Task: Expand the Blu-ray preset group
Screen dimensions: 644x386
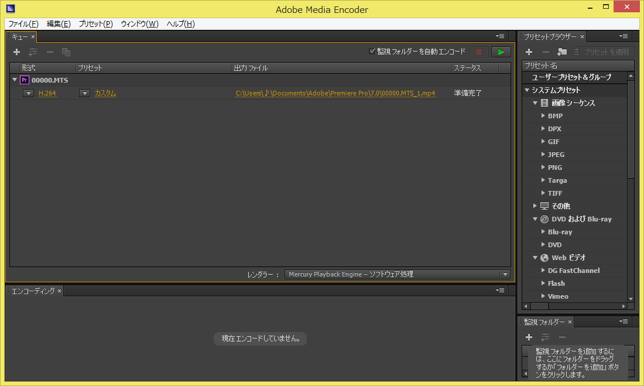Action: (x=543, y=232)
